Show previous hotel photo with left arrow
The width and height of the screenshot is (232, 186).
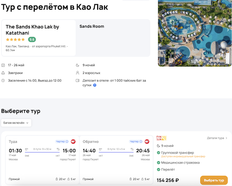click(162, 30)
